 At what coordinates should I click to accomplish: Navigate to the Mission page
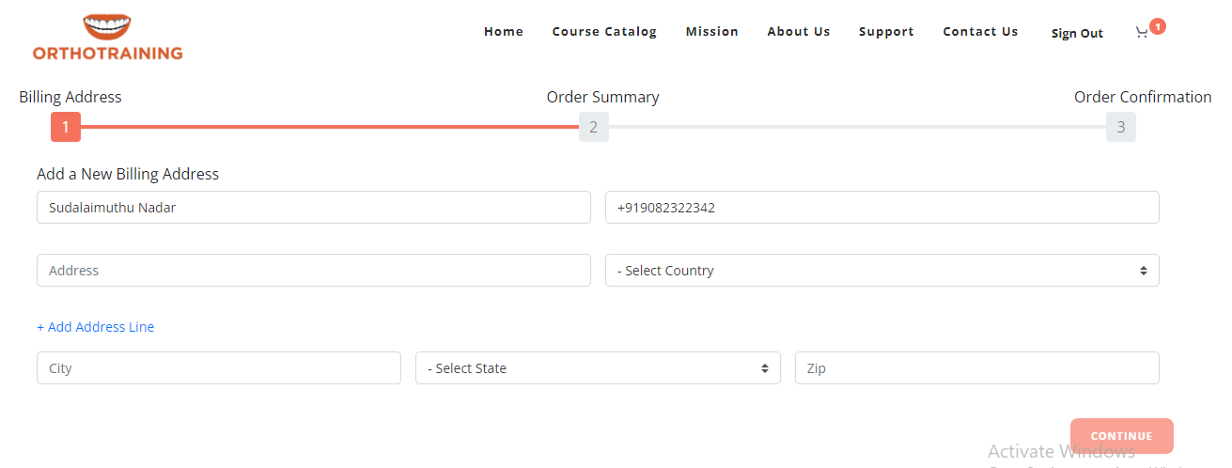(x=712, y=32)
